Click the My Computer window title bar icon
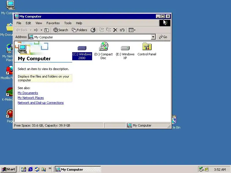Viewport: 231px width, 173px height. tap(17, 16)
